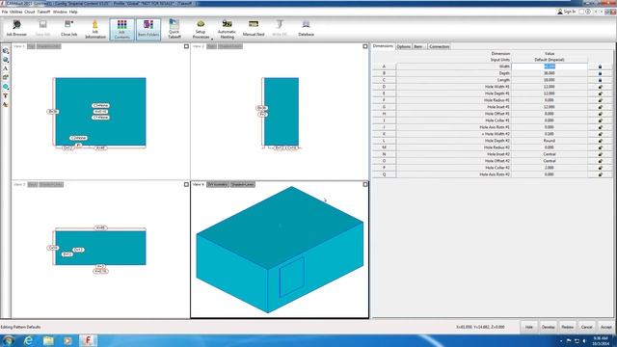The width and height of the screenshot is (617, 347).
Task: Open the View 2 shading mode dropdown
Action: (230, 46)
